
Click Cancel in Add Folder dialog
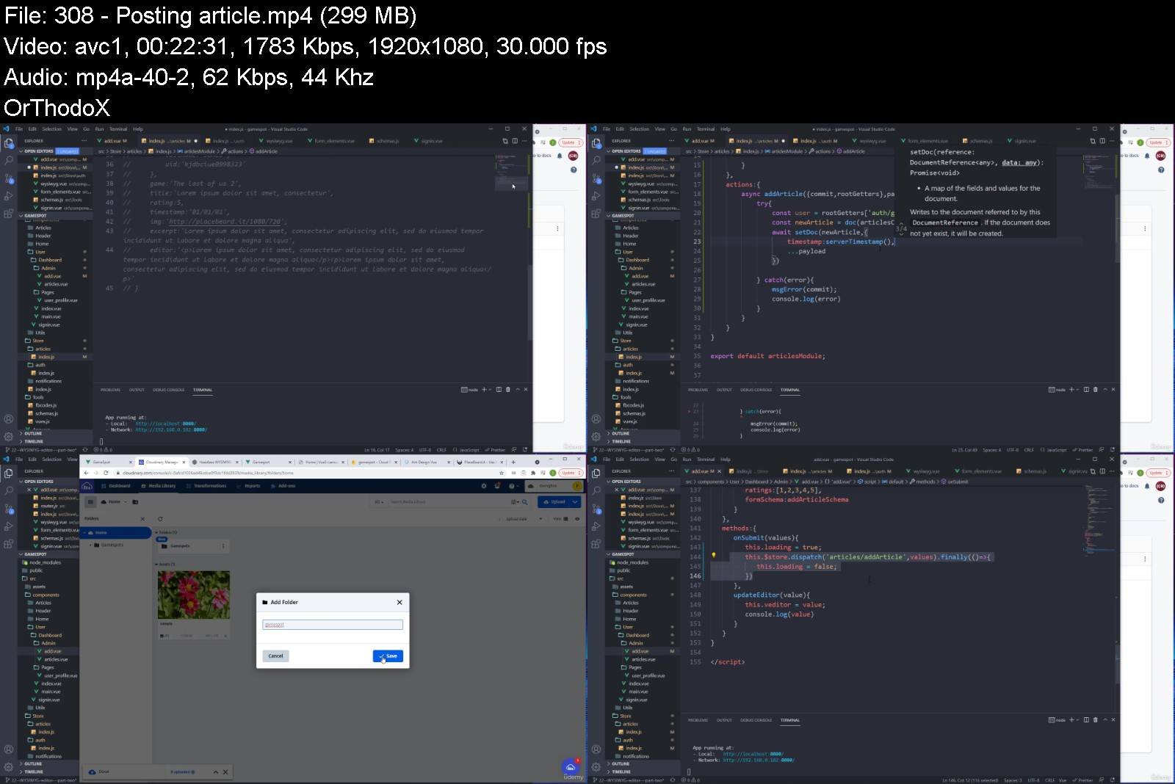tap(275, 656)
